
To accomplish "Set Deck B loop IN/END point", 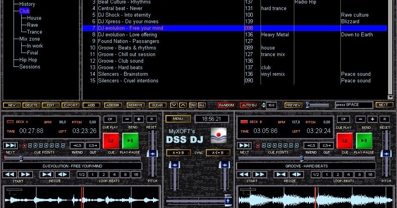I will (311, 145).
